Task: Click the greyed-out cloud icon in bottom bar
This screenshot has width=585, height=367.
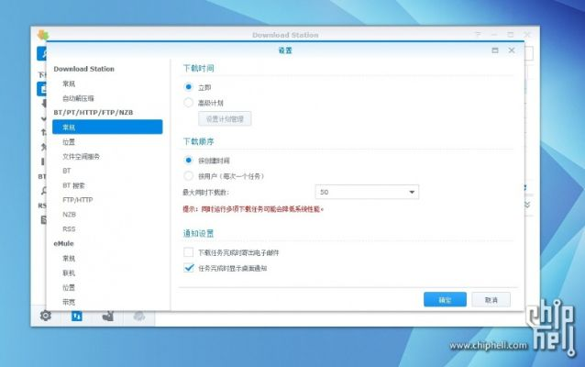Action: click(x=139, y=317)
